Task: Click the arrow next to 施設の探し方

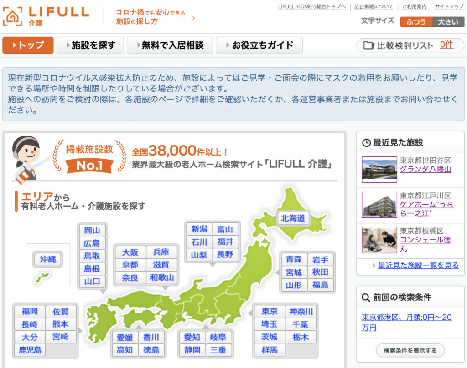Action: 193,18
